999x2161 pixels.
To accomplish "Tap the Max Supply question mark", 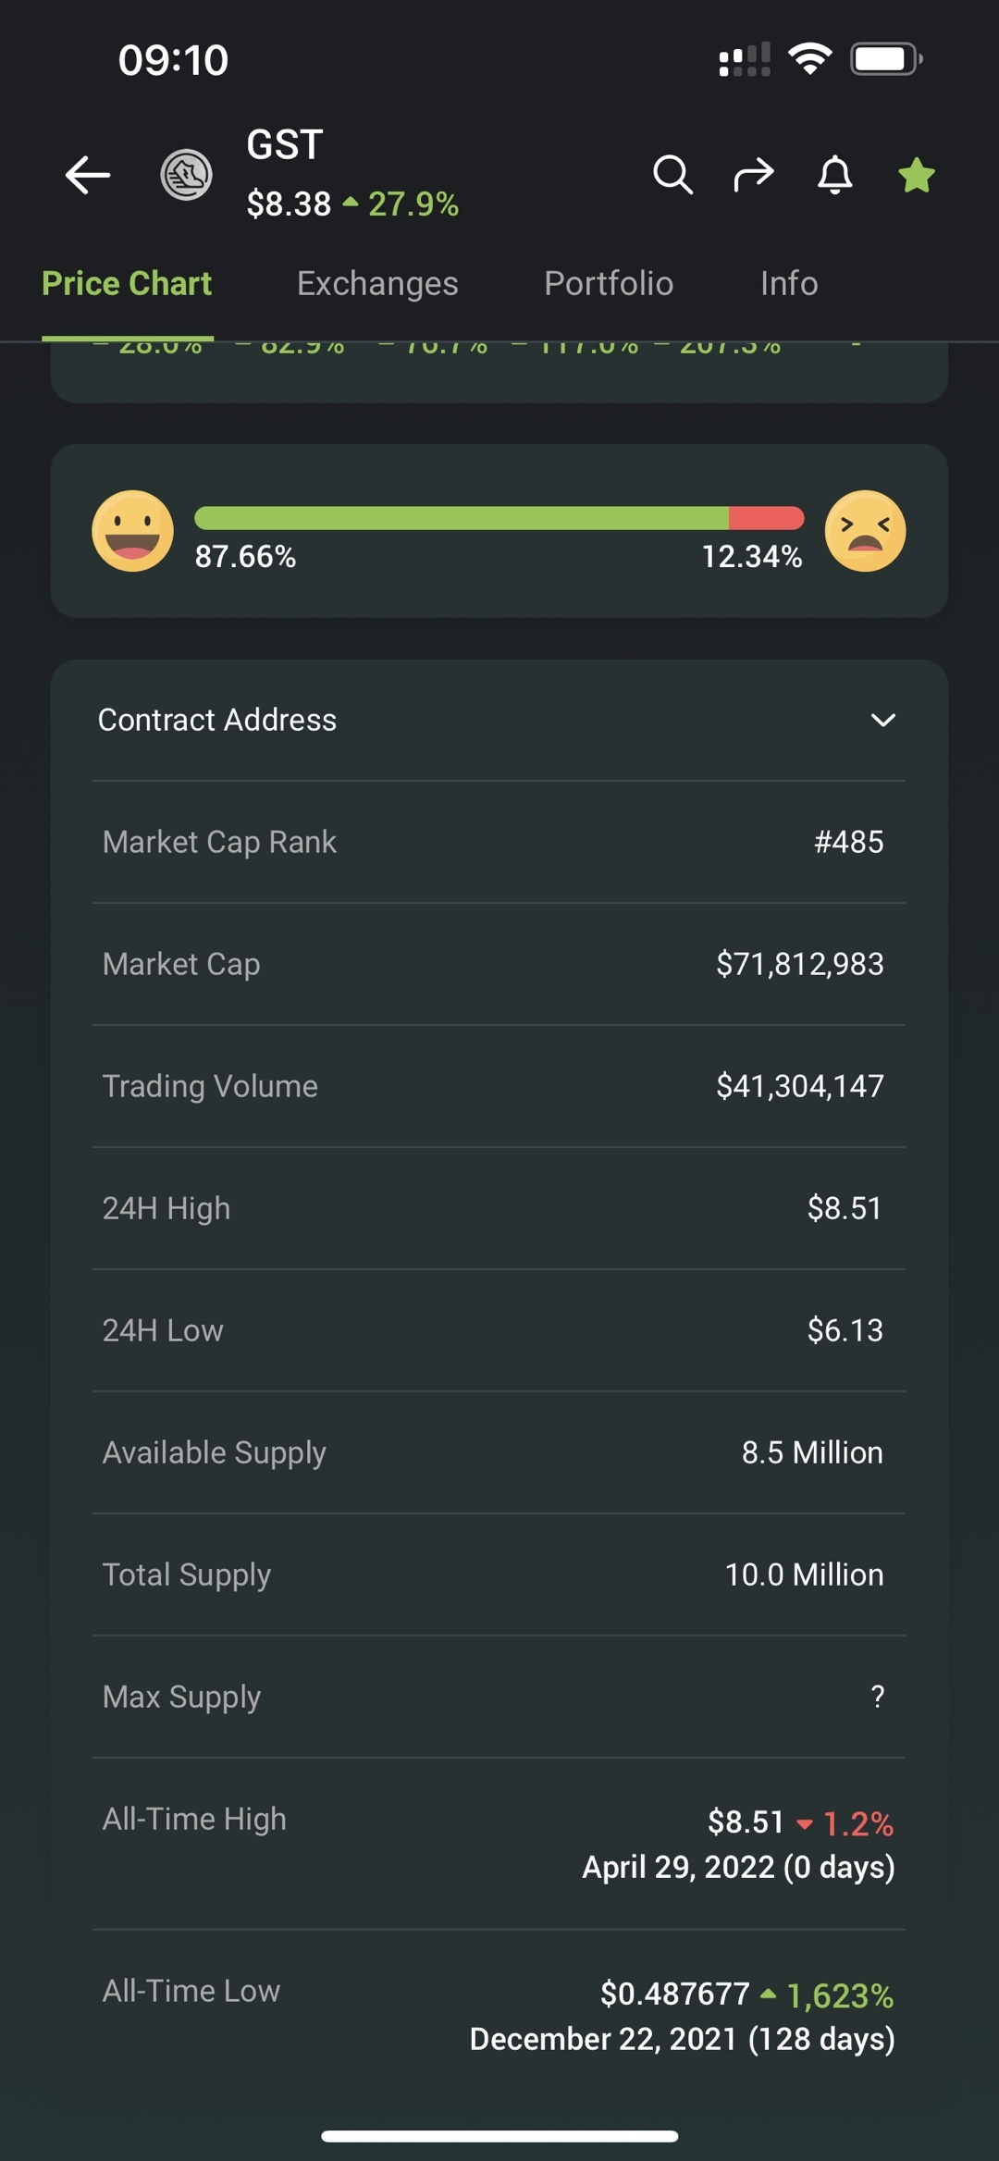I will click(877, 1697).
